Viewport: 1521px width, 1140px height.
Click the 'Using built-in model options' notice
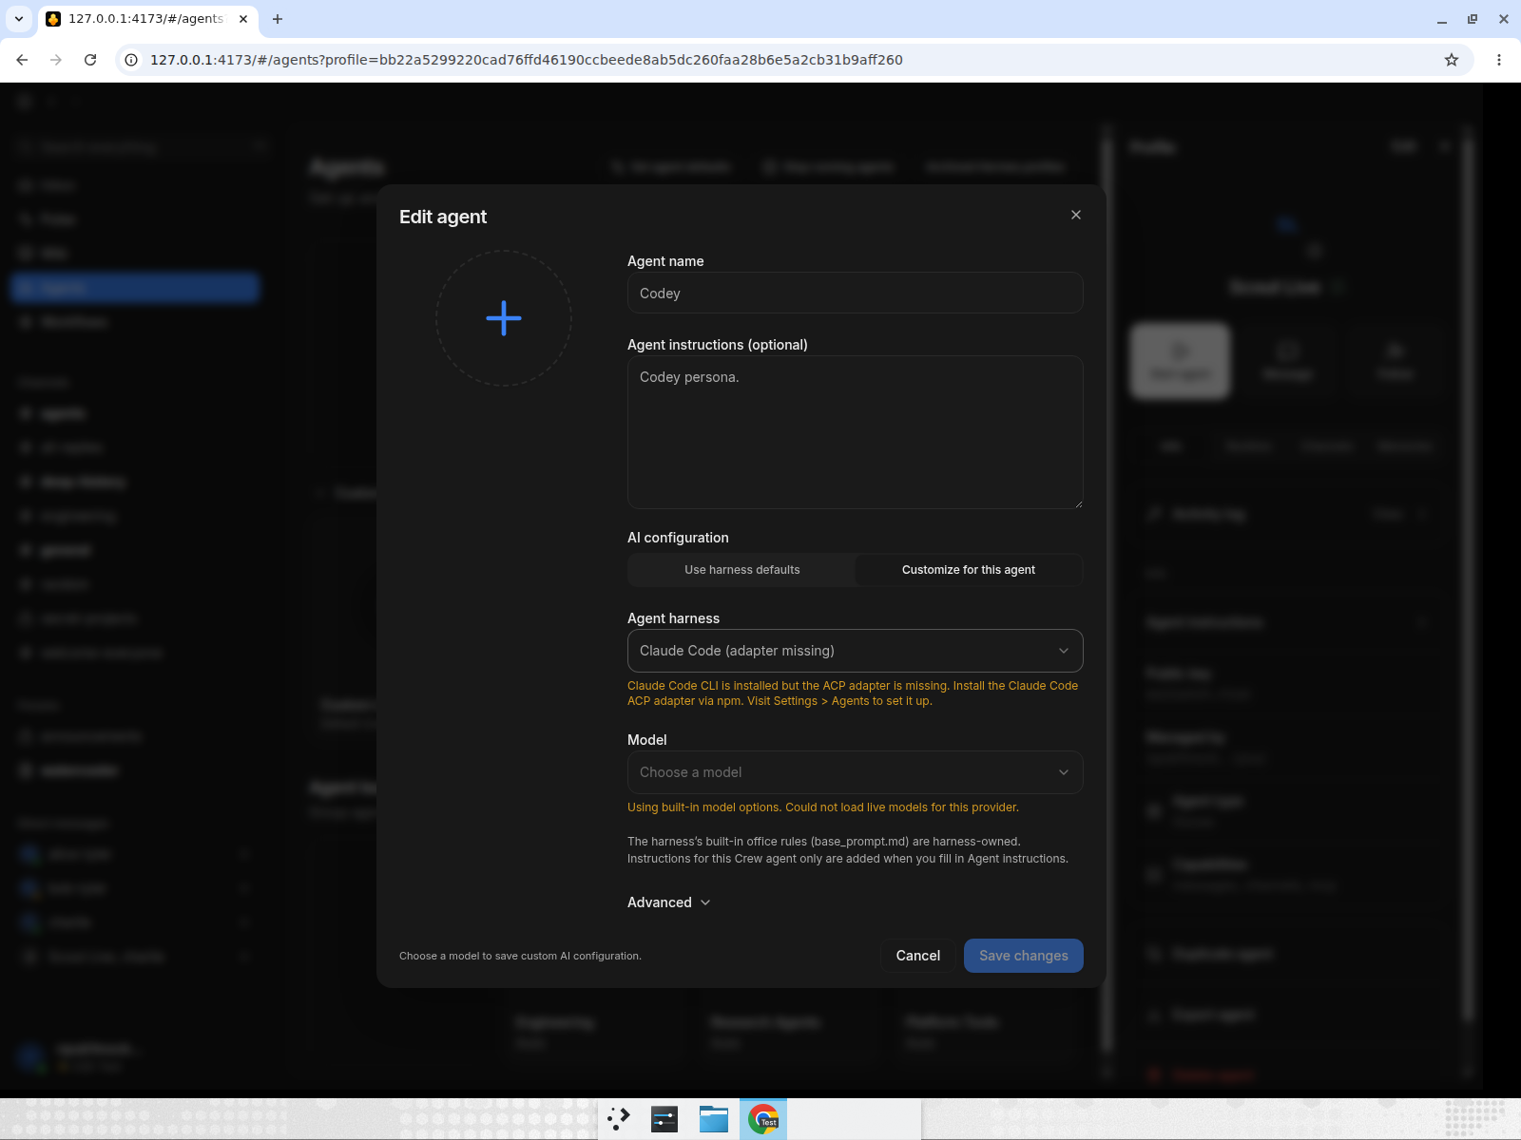click(x=823, y=807)
